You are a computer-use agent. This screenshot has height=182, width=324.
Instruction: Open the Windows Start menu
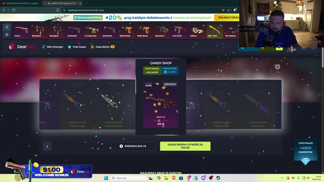click(106, 178)
